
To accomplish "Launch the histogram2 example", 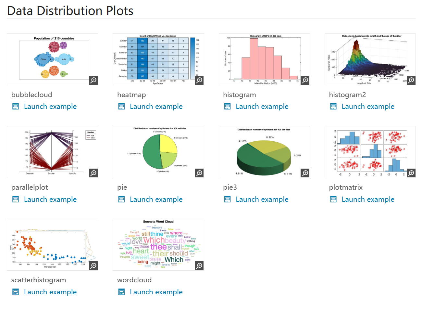I will pyautogui.click(x=368, y=107).
